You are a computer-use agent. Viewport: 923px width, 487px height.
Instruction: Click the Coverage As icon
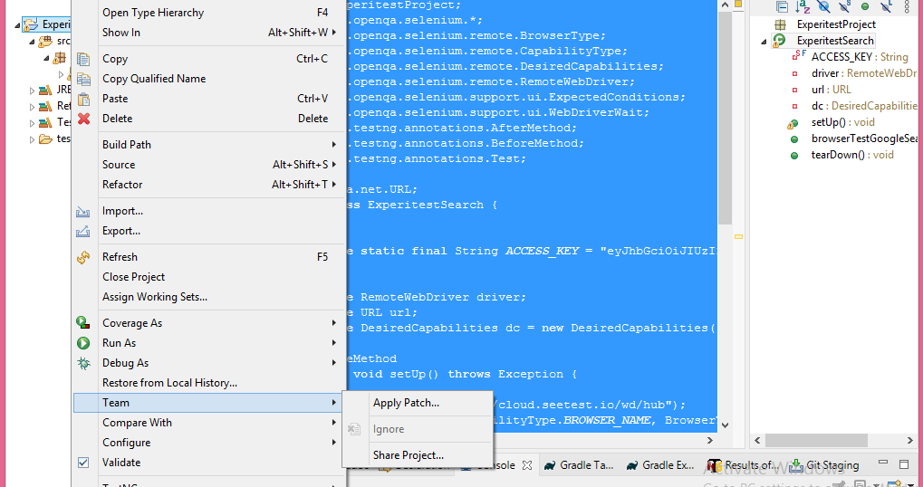pyautogui.click(x=83, y=323)
